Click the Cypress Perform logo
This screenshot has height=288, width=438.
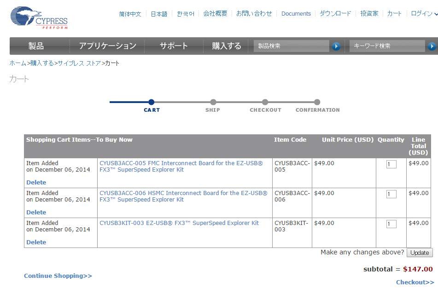39,17
